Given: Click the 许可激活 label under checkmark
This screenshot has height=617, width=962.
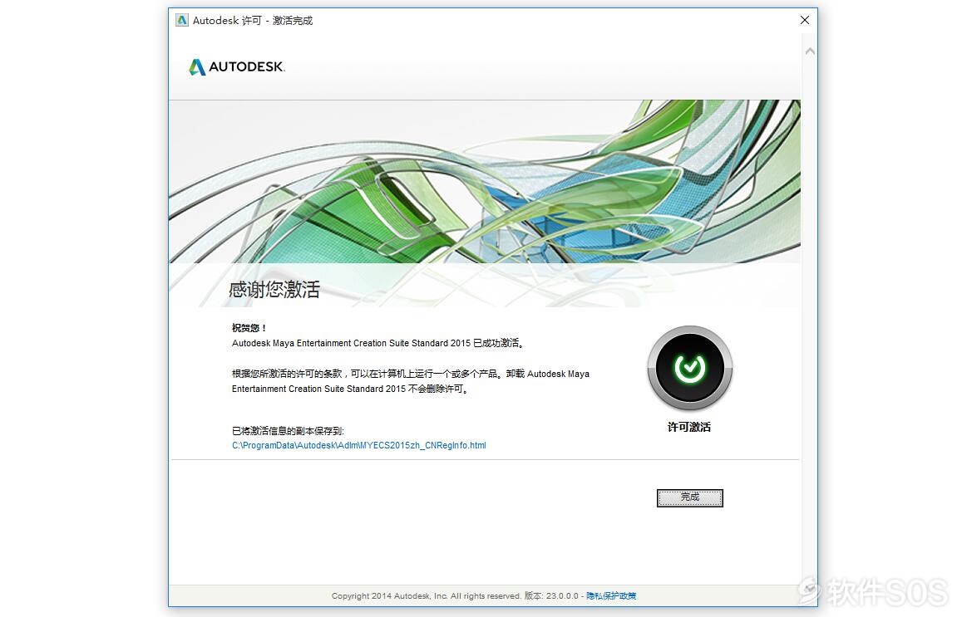Looking at the screenshot, I should pyautogui.click(x=689, y=427).
